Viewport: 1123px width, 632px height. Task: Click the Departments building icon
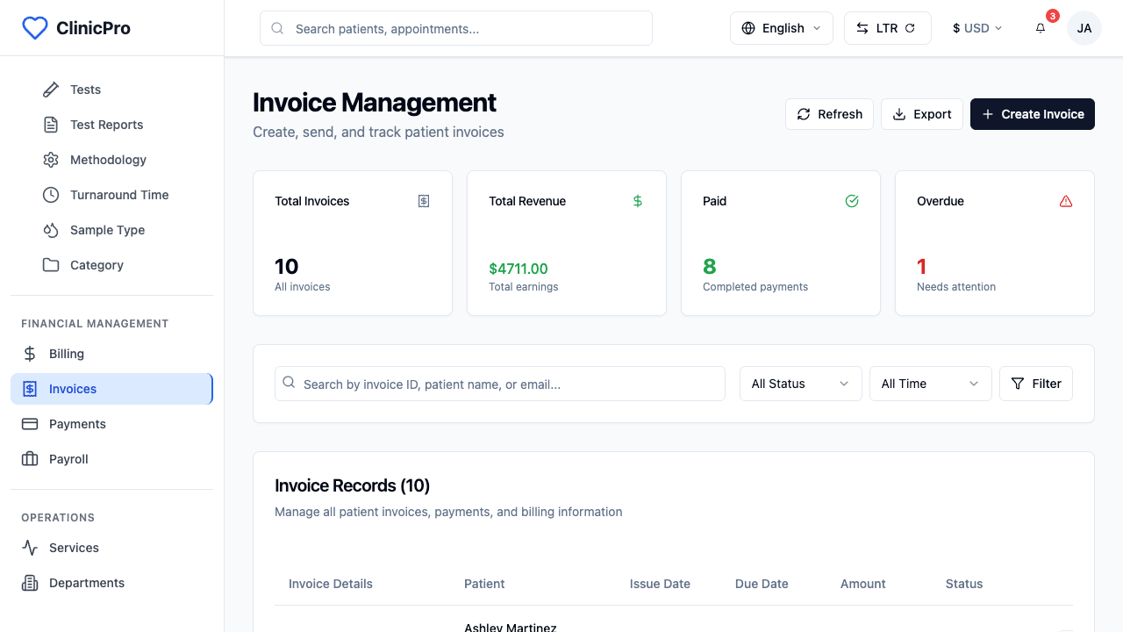pos(30,583)
